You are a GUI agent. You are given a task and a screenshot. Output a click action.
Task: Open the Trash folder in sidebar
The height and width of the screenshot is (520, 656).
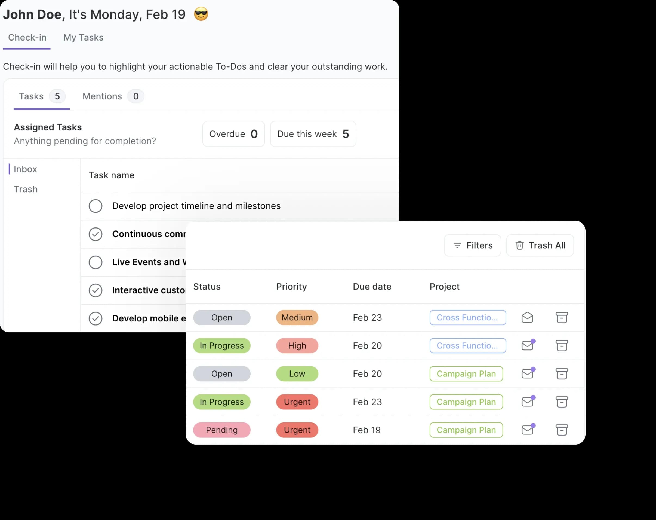26,189
